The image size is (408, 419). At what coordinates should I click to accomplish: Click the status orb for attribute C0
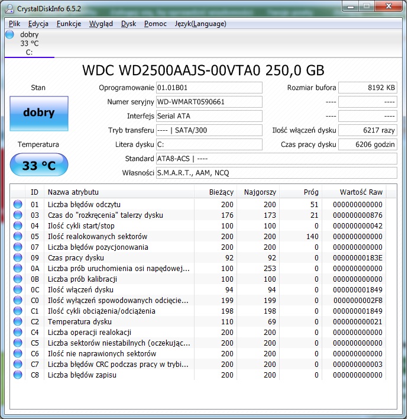(18, 301)
